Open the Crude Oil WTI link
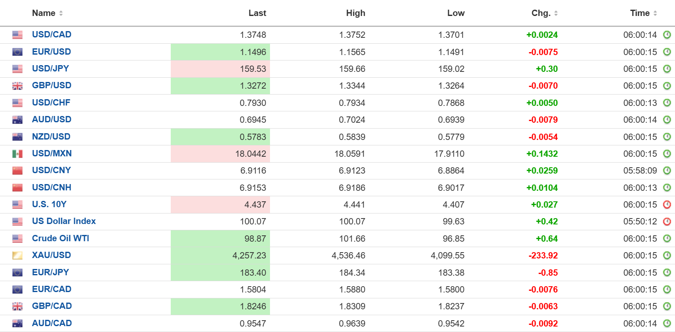 click(x=61, y=238)
